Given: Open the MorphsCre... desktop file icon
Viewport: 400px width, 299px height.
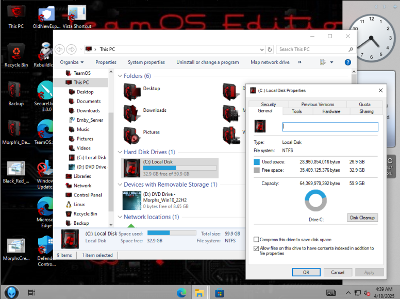Looking at the screenshot, I should point(16,249).
